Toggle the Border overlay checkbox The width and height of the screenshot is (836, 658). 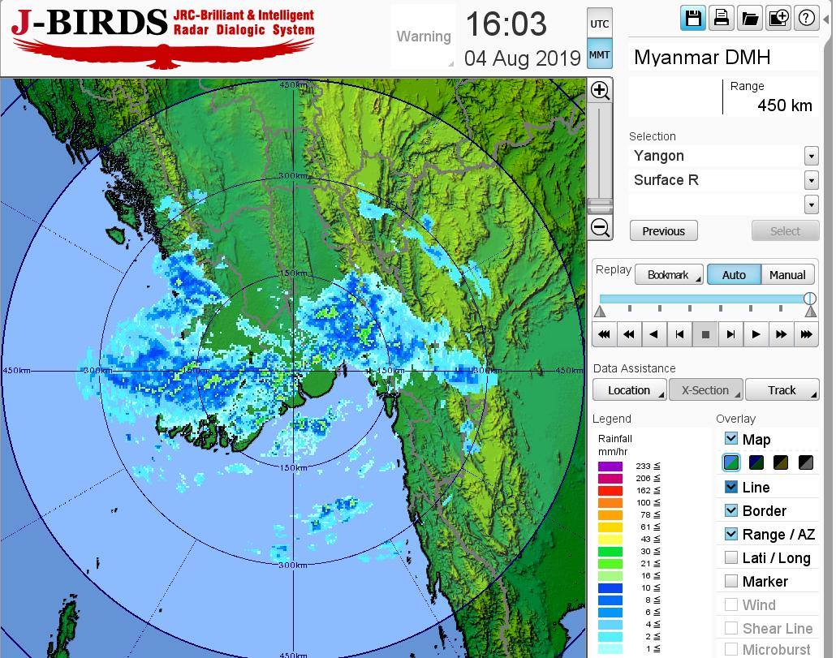coord(731,510)
